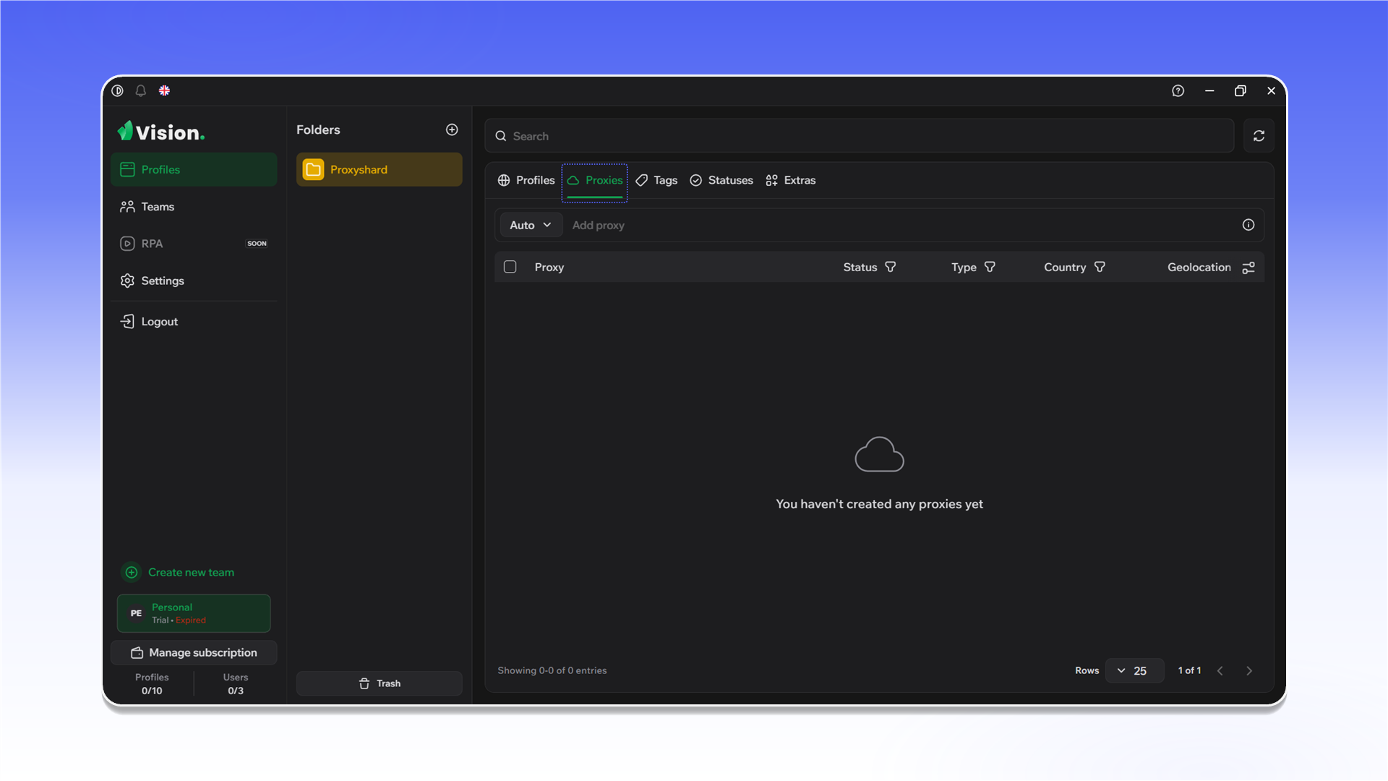Viewport: 1388px width, 781px height.
Task: Click the Add proxy input field
Action: (x=900, y=225)
